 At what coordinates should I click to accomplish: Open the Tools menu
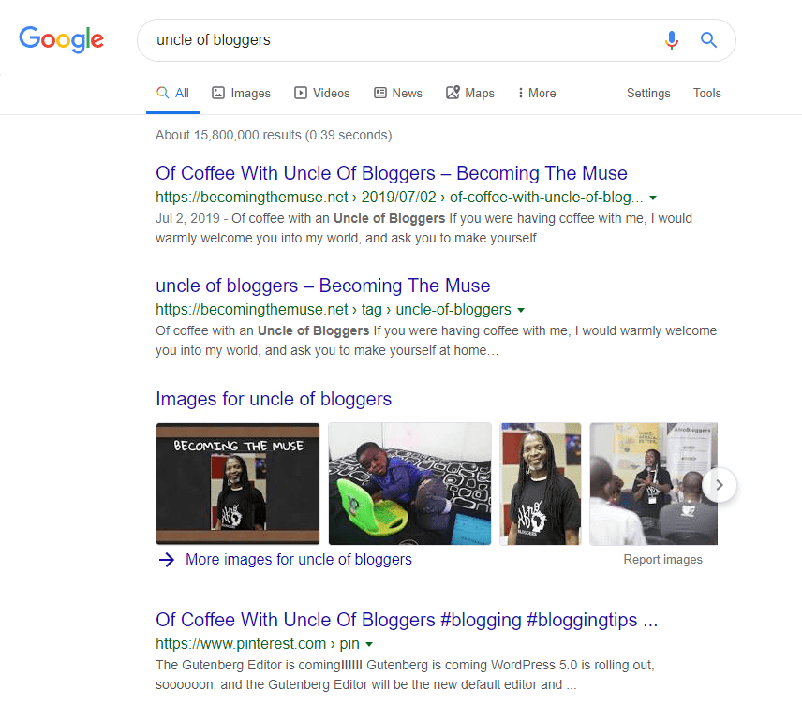[x=706, y=93]
